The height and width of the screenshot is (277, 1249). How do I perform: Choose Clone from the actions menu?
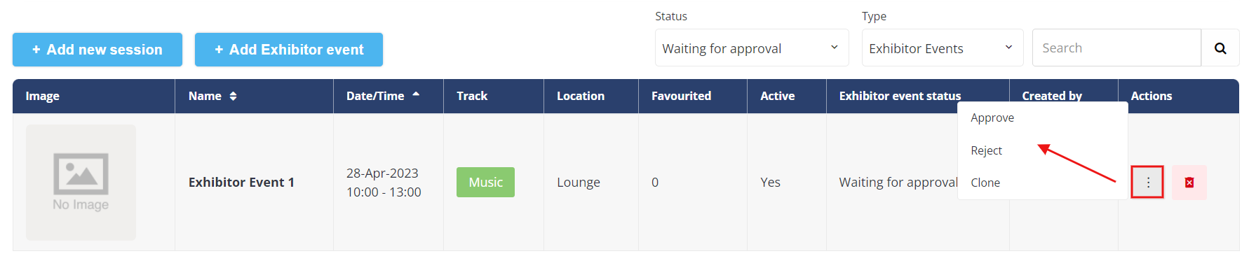[x=985, y=183]
